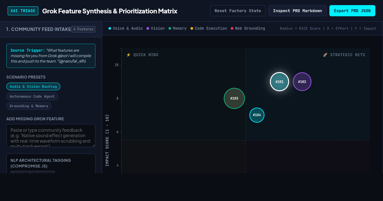Click the Strategic Bets rocket icon
This screenshot has width=383, height=201.
[x=325, y=55]
